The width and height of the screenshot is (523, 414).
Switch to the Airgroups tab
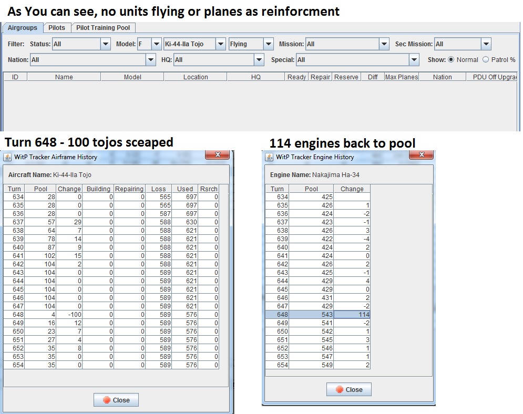pos(23,28)
